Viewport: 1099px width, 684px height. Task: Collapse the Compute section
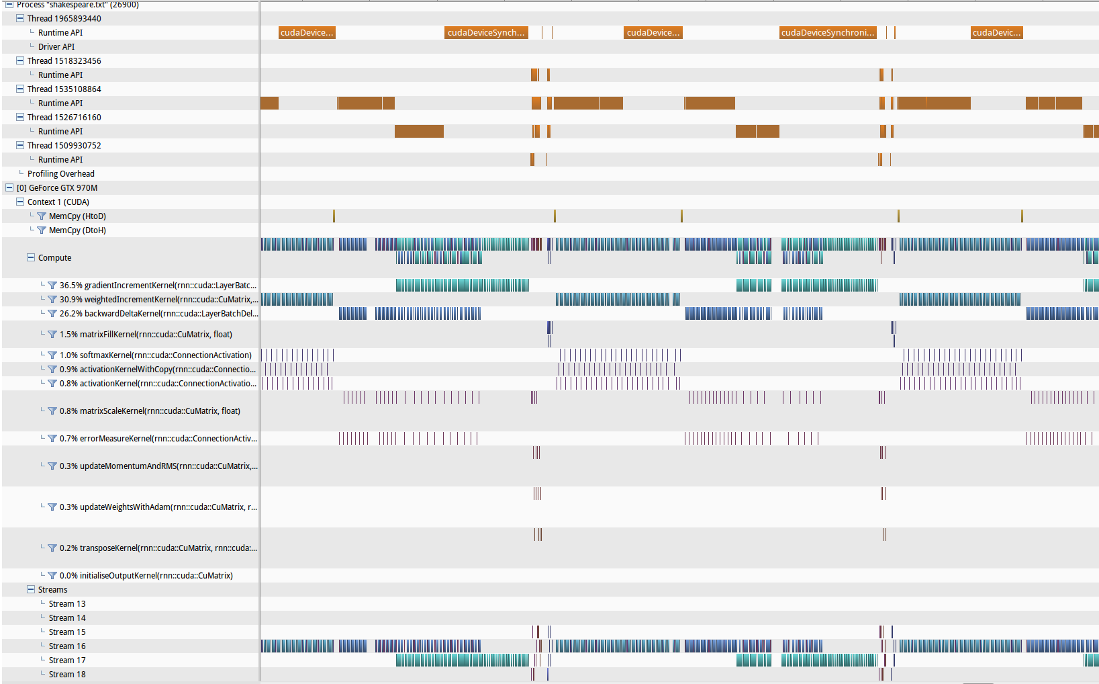click(31, 257)
